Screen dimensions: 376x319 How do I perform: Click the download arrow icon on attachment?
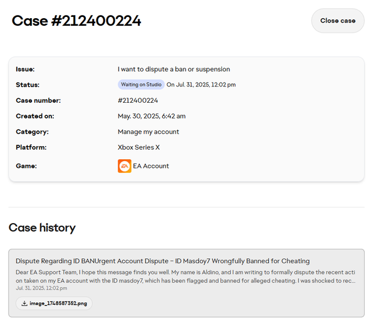(x=24, y=303)
